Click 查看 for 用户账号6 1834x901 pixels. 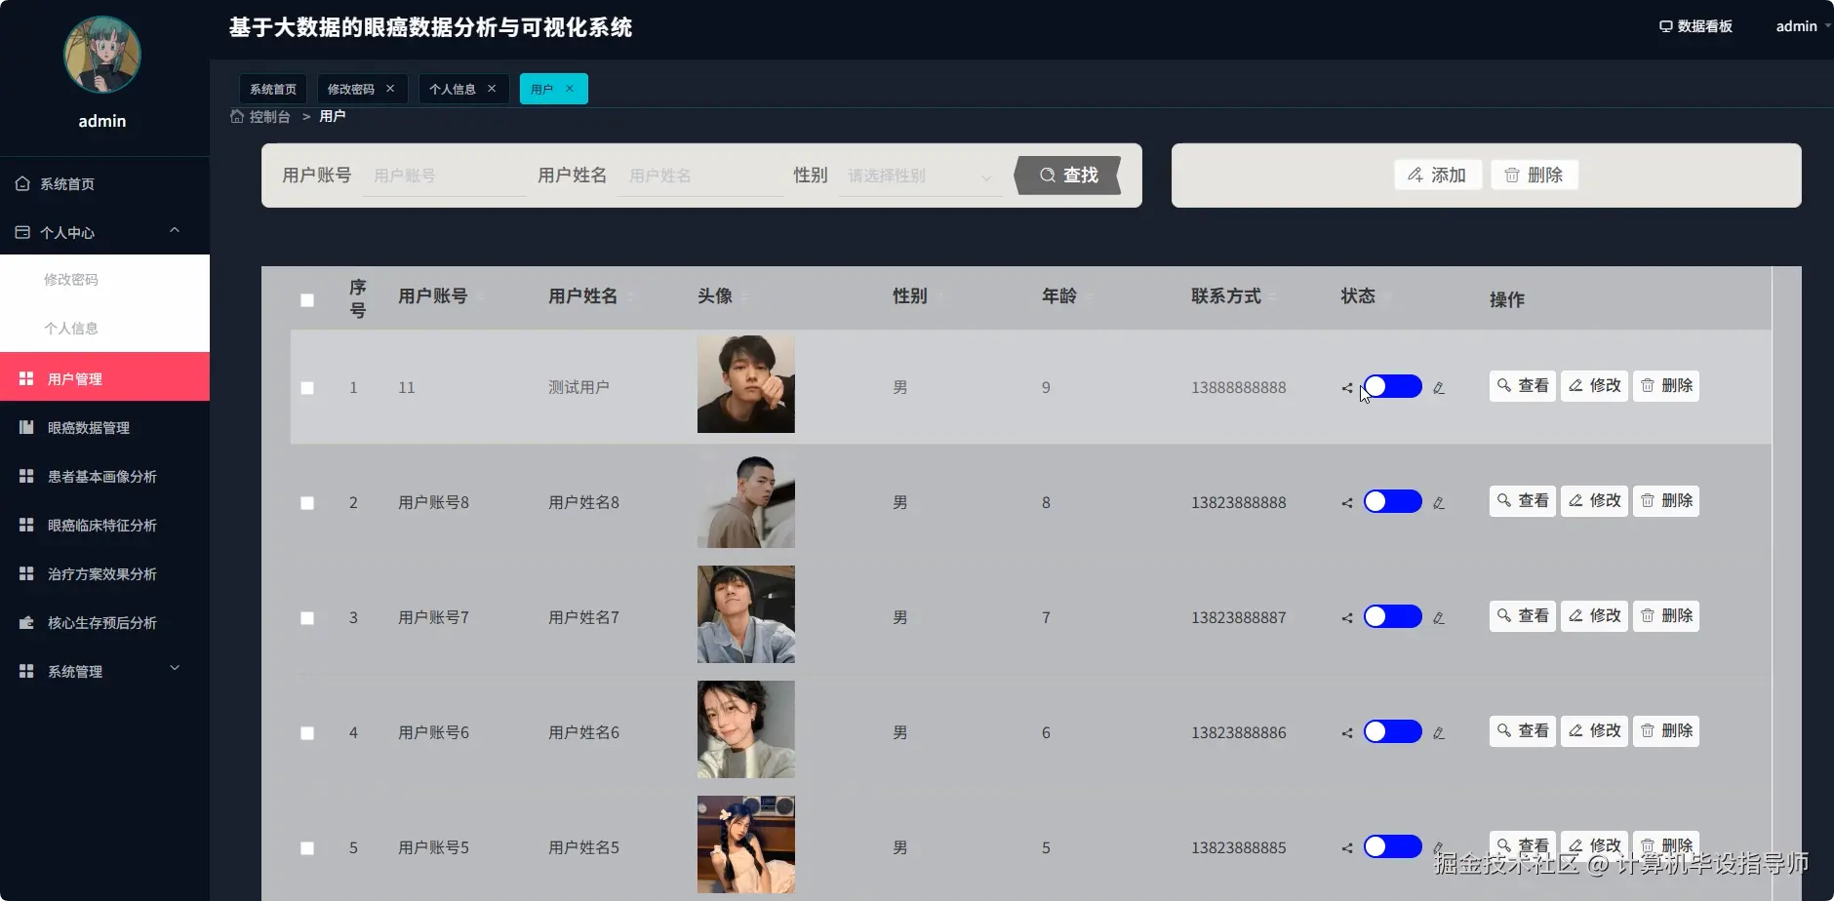point(1523,731)
